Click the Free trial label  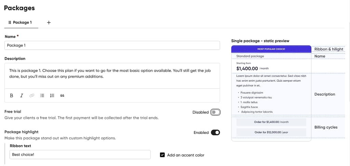(x=13, y=111)
